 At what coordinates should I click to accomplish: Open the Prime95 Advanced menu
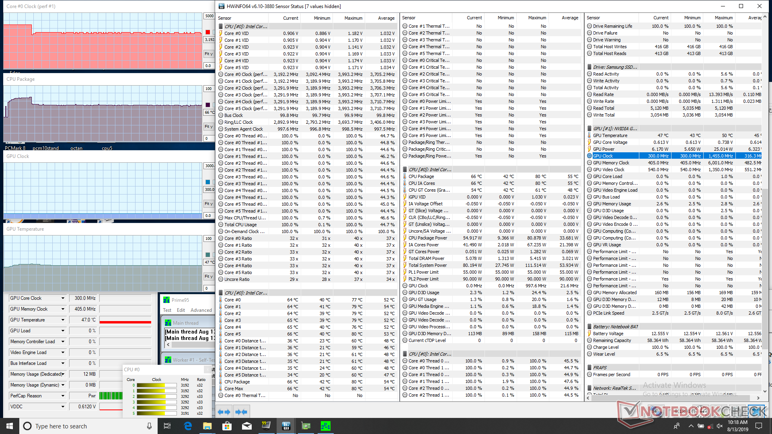[x=201, y=310]
